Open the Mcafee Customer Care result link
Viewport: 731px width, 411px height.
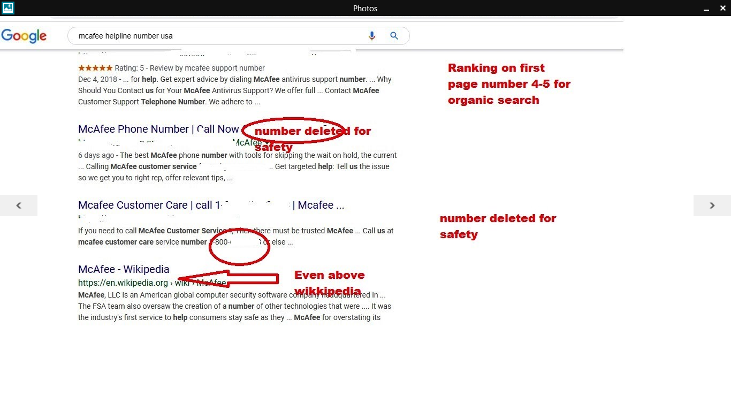[x=211, y=205]
